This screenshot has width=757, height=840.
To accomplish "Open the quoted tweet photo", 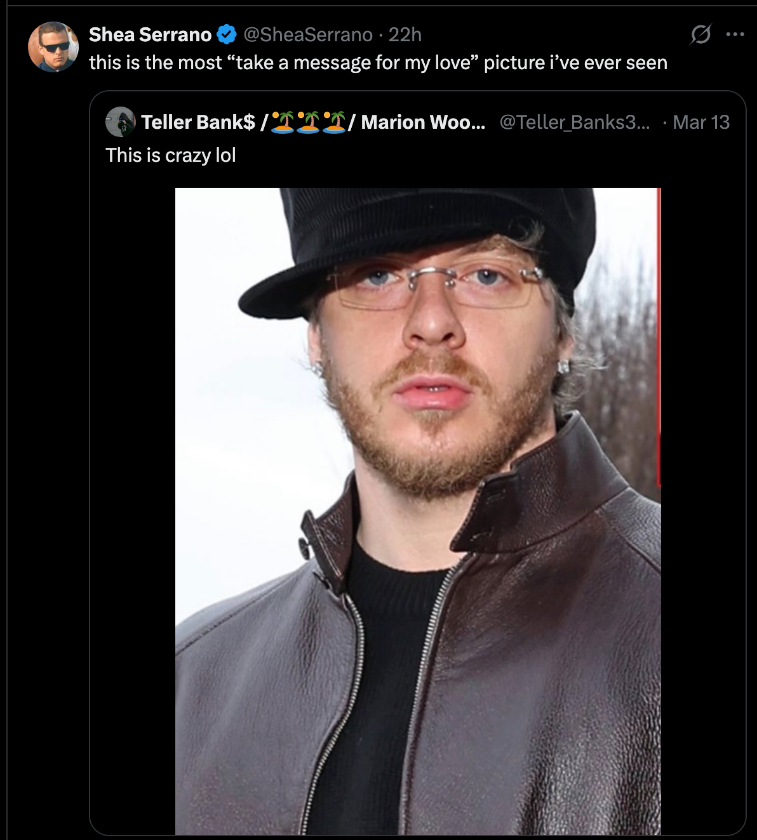I will 418,511.
